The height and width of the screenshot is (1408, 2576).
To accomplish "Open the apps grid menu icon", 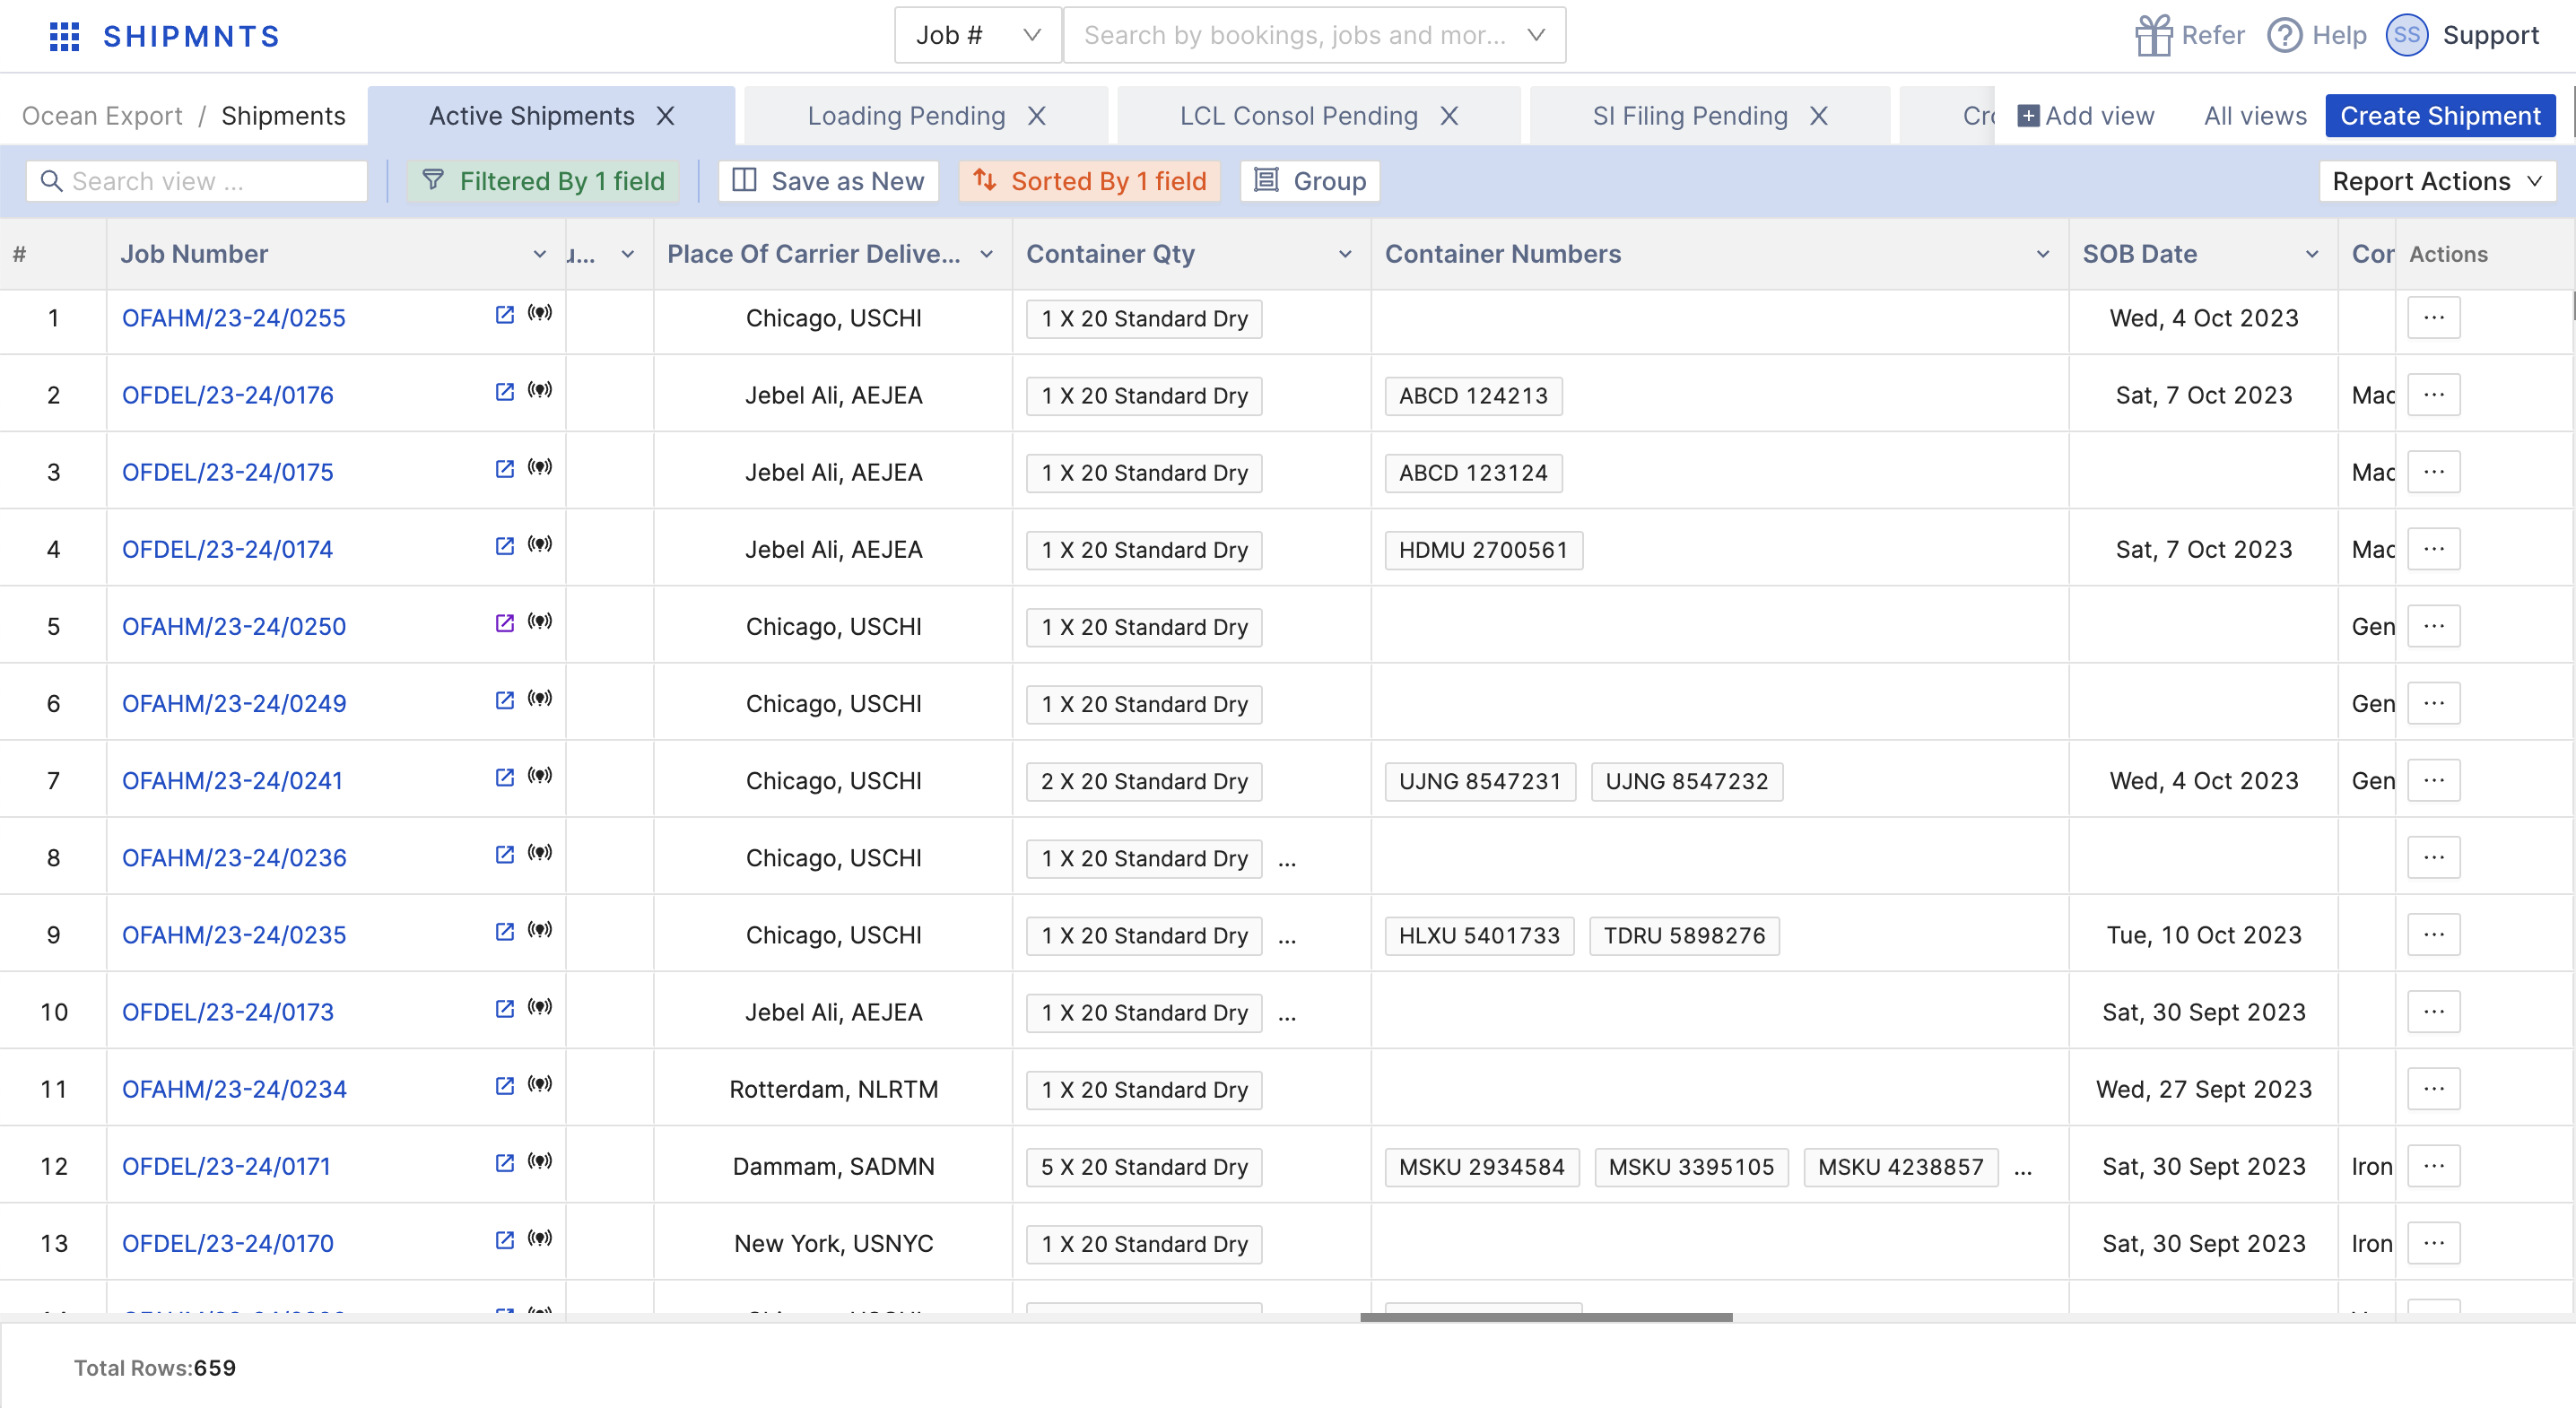I will (64, 36).
